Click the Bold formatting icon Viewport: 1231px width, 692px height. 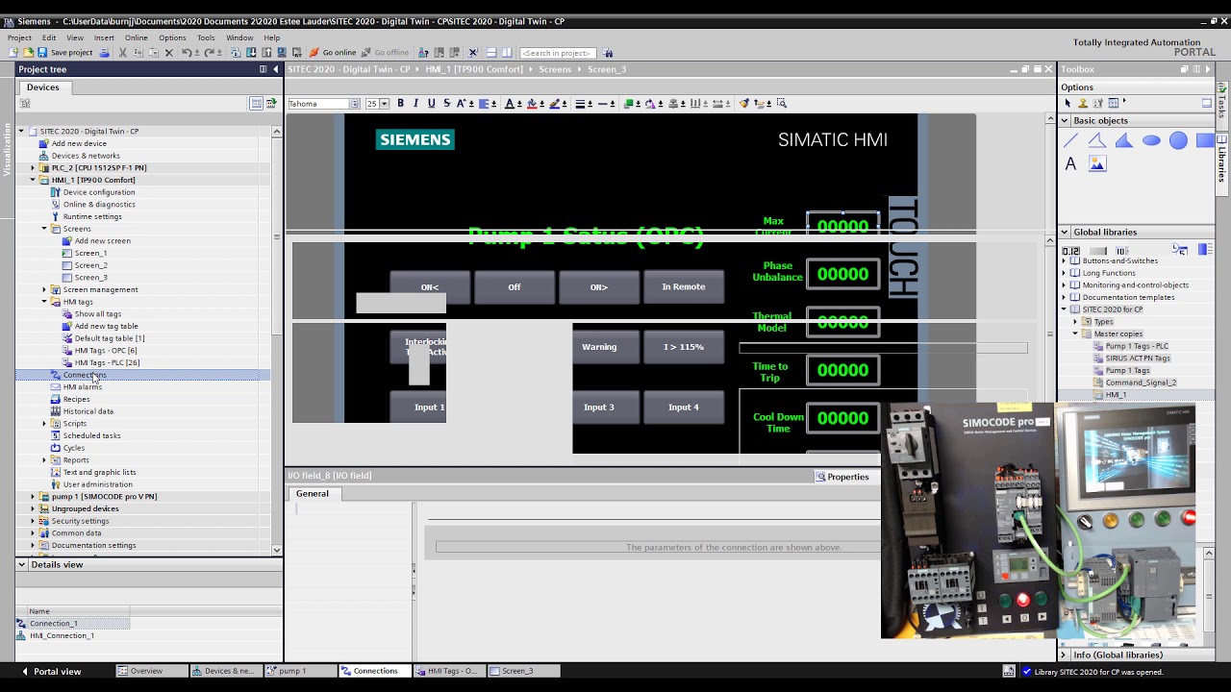pyautogui.click(x=400, y=104)
